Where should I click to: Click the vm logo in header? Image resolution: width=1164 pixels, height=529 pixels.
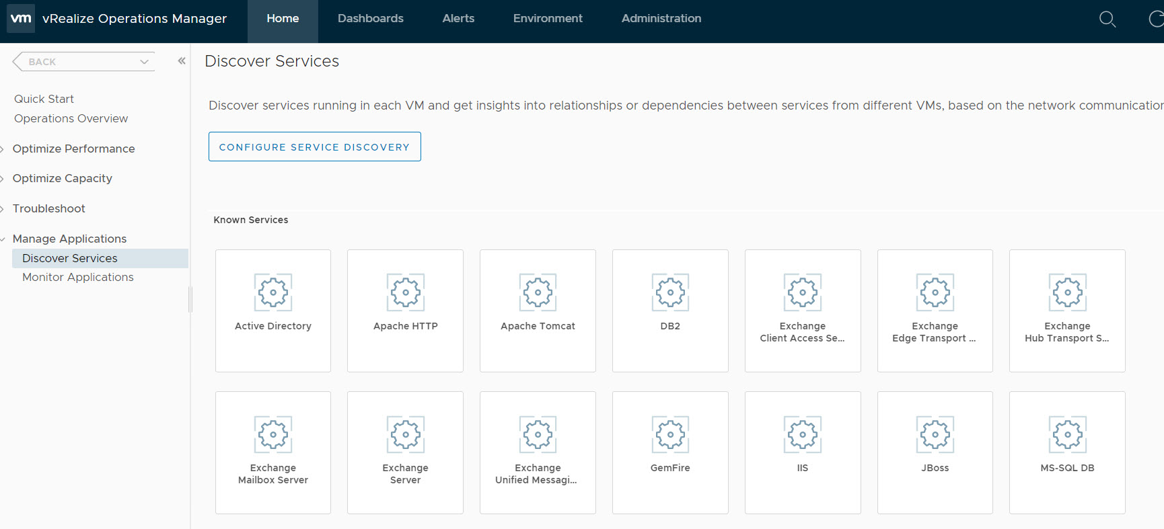click(x=21, y=18)
